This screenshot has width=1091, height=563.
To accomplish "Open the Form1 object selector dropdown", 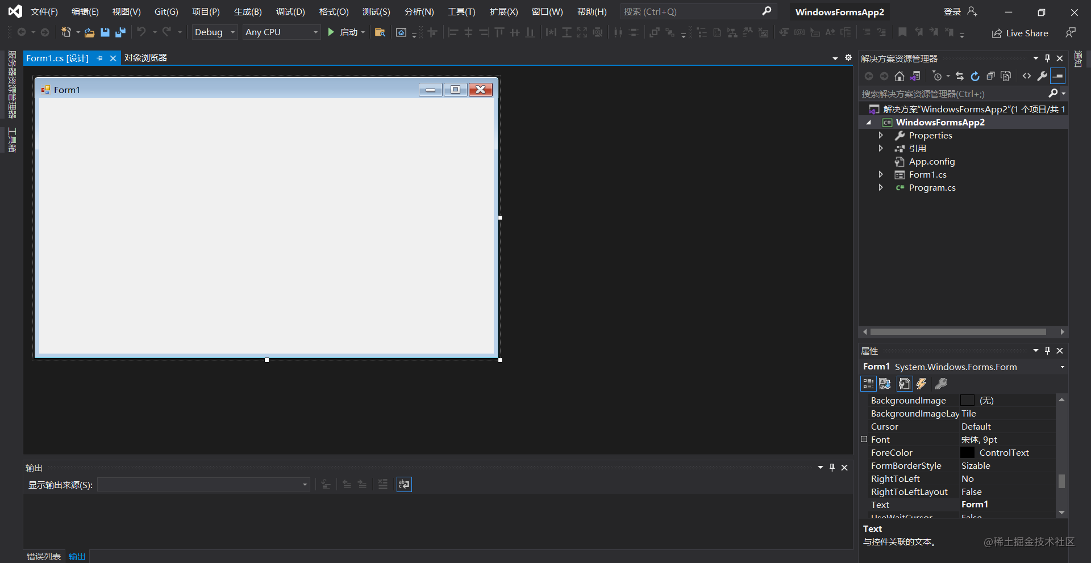I will [1062, 367].
